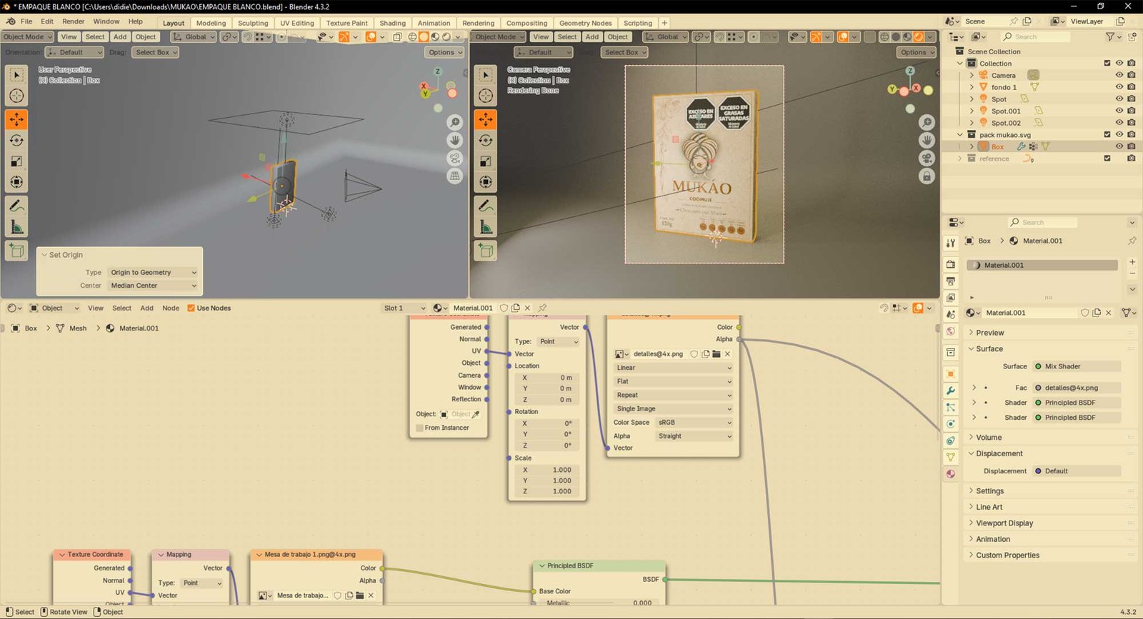Open Color Space sRGB dropdown
1143x619 pixels.
coord(694,423)
